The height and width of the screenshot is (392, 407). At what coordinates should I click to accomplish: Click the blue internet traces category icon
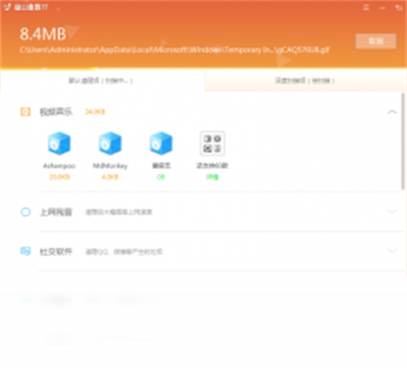click(x=25, y=212)
